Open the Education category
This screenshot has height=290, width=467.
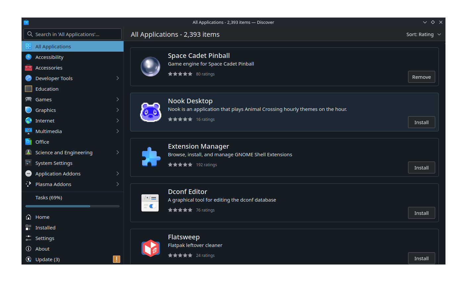pyautogui.click(x=73, y=89)
